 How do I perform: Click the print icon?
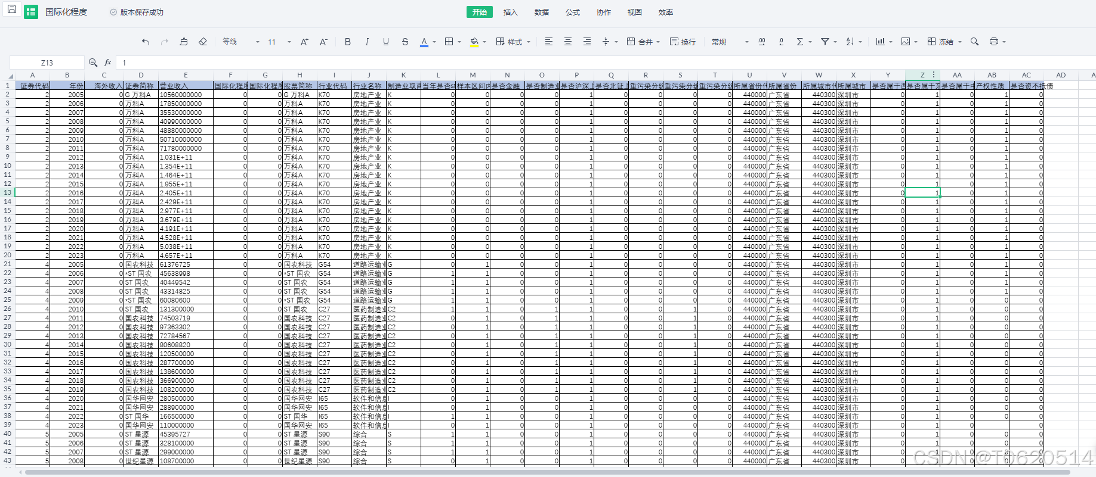(x=994, y=42)
